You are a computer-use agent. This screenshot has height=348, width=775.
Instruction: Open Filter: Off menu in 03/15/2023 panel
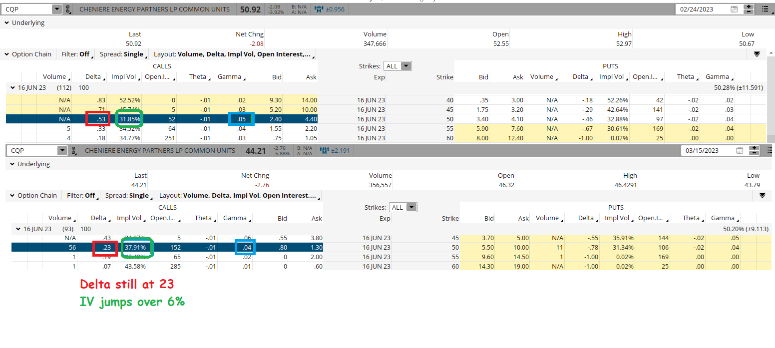click(x=82, y=196)
